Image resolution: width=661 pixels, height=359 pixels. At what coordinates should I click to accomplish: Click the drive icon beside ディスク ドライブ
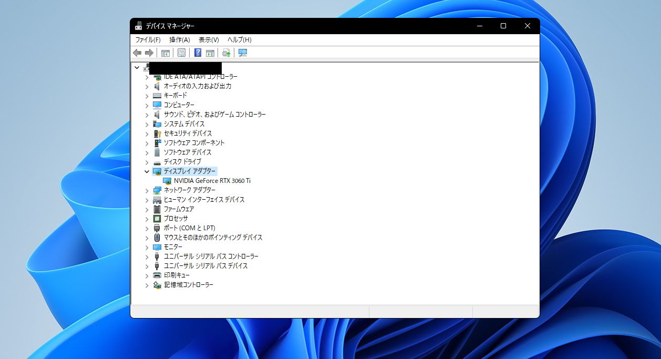pyautogui.click(x=157, y=162)
